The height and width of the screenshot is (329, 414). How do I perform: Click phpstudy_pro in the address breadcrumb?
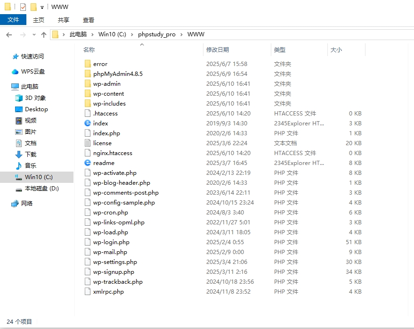click(156, 34)
